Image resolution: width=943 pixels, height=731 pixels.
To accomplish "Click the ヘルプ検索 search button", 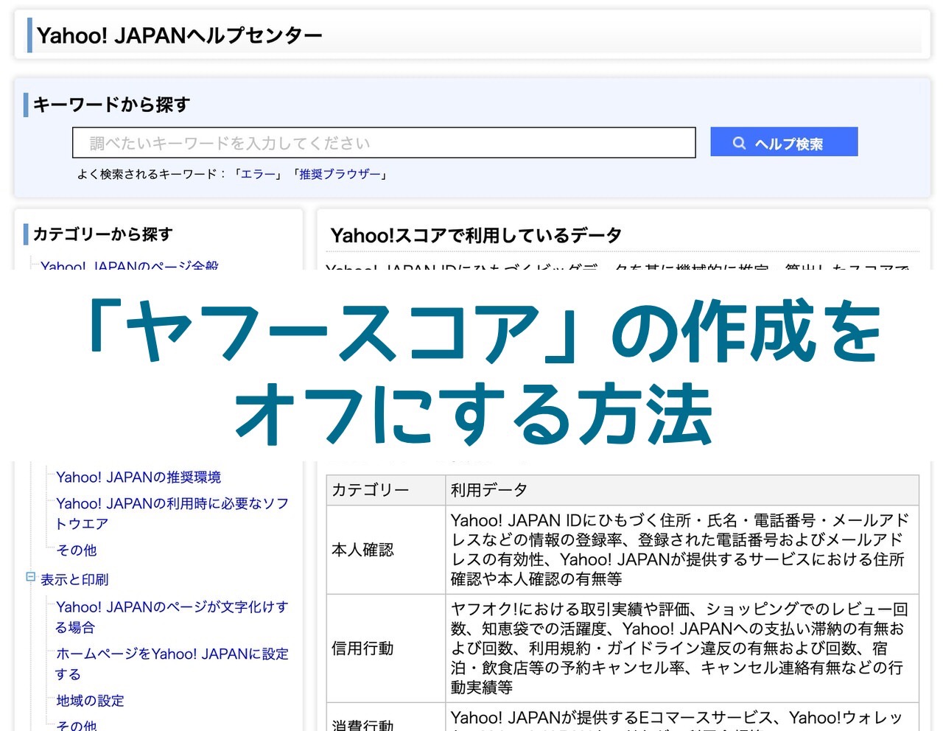I will pyautogui.click(x=784, y=142).
